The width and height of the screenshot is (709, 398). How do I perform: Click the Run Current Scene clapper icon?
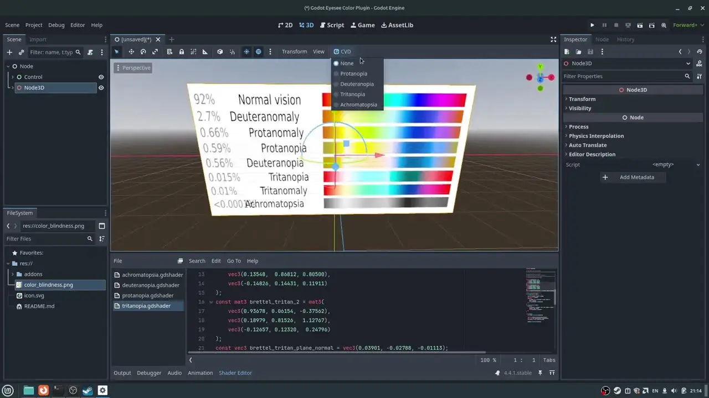coord(640,25)
